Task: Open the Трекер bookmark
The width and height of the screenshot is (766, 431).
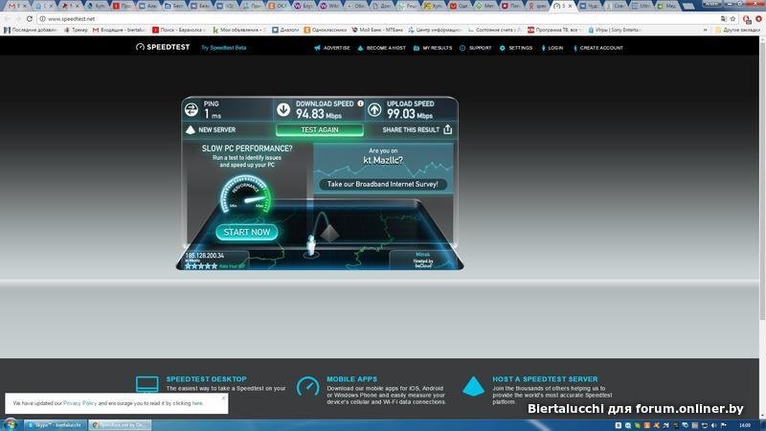Action: [x=76, y=30]
